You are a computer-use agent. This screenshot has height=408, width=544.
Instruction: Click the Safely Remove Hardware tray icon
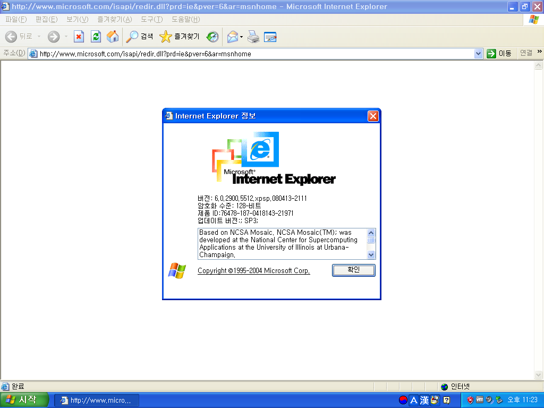[x=499, y=400]
